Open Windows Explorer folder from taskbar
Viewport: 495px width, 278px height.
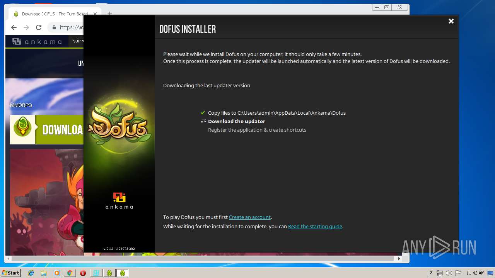(x=44, y=273)
